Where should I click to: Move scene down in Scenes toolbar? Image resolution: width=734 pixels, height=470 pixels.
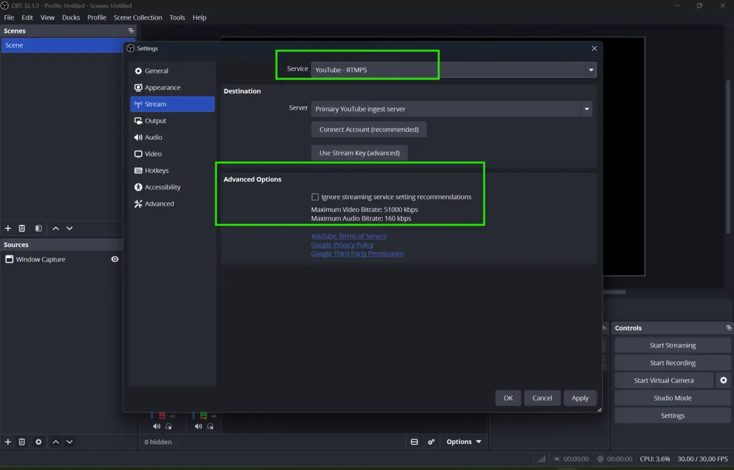click(70, 228)
